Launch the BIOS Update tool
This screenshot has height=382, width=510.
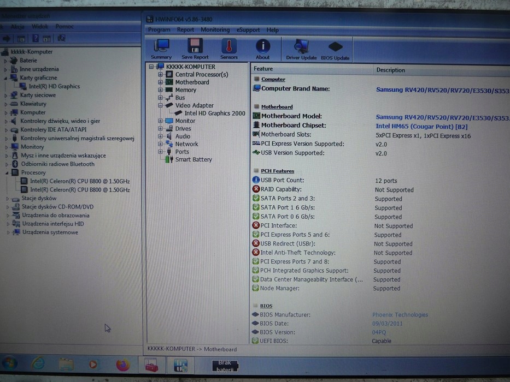(335, 50)
